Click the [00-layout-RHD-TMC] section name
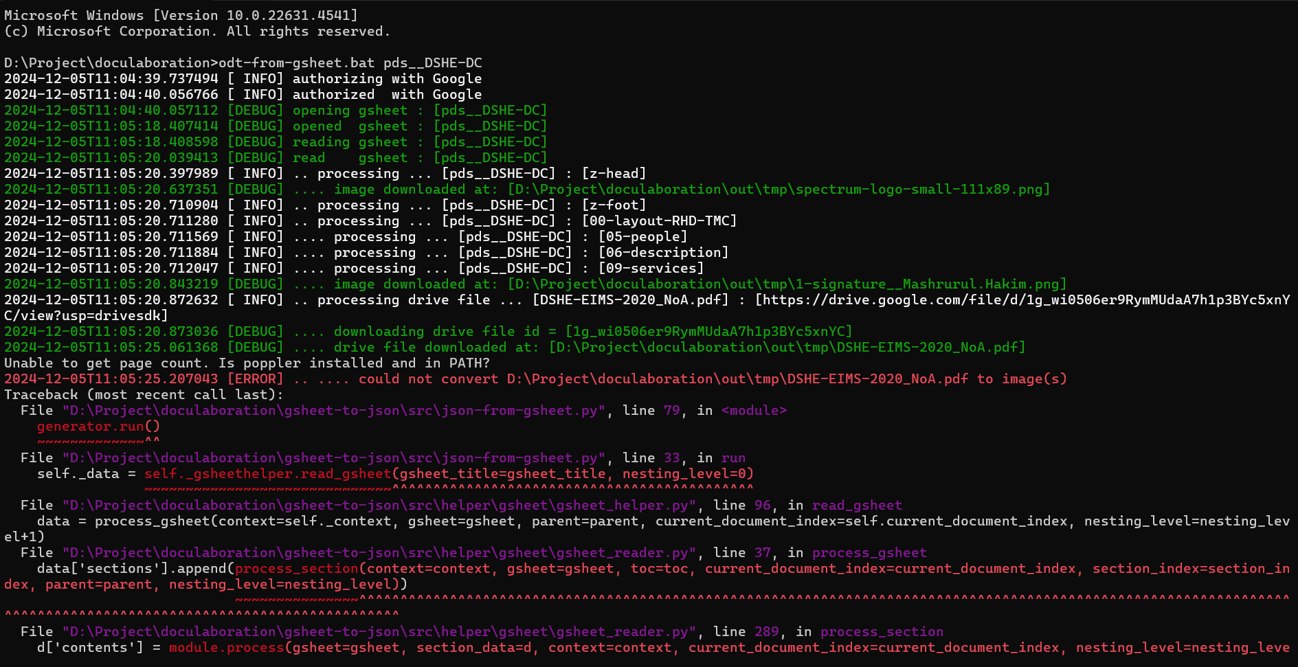The image size is (1298, 667). click(x=659, y=221)
